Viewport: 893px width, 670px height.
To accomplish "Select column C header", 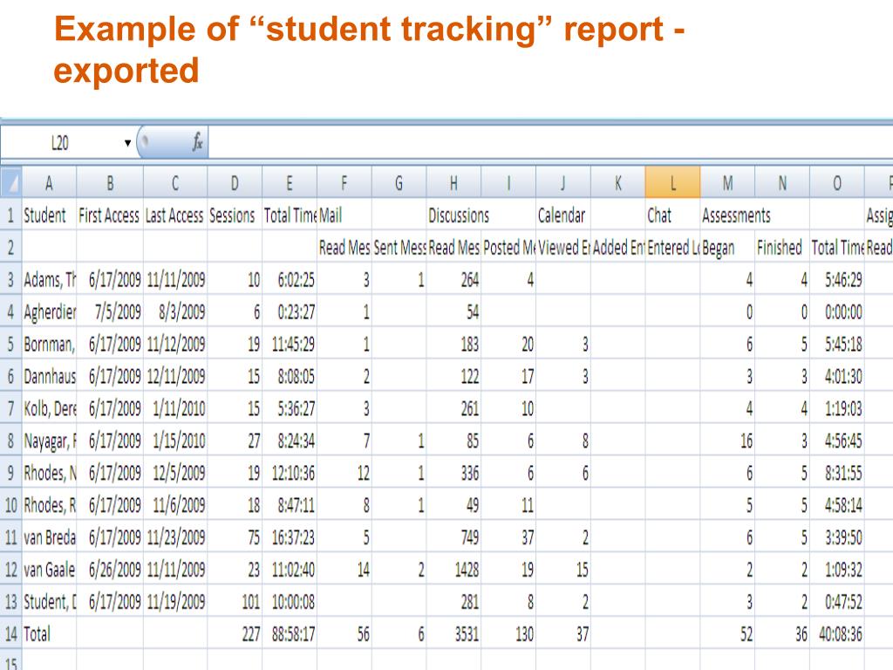I will click(175, 183).
